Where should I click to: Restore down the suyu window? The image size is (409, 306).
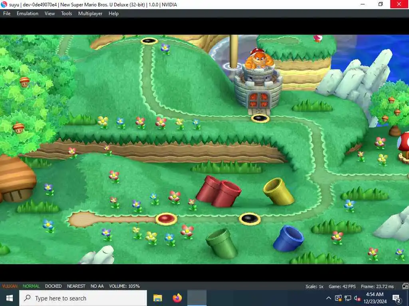coord(381,4)
